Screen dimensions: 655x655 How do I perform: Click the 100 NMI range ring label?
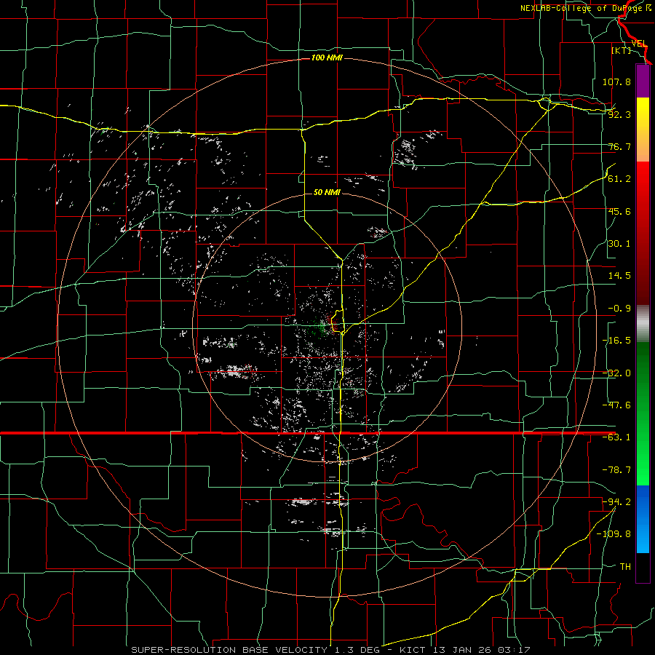point(327,57)
